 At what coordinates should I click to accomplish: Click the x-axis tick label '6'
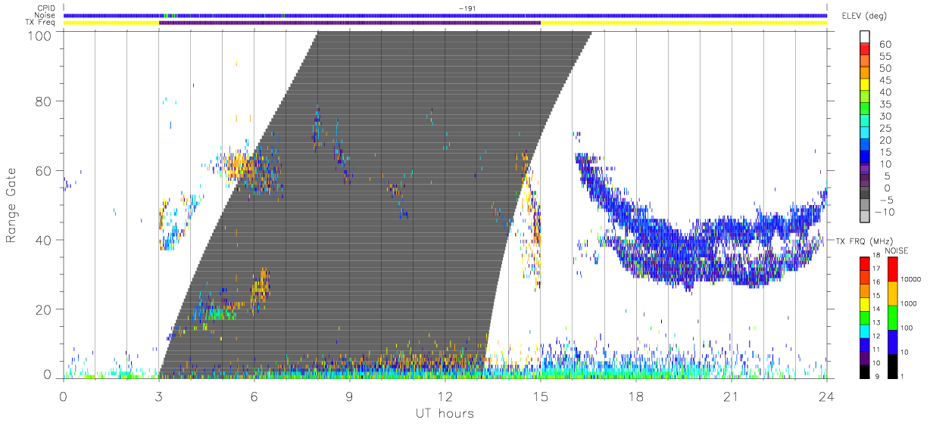254,395
